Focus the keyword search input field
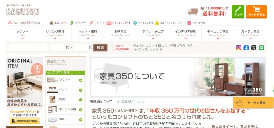The width and height of the screenshot is (274, 128). [28, 47]
